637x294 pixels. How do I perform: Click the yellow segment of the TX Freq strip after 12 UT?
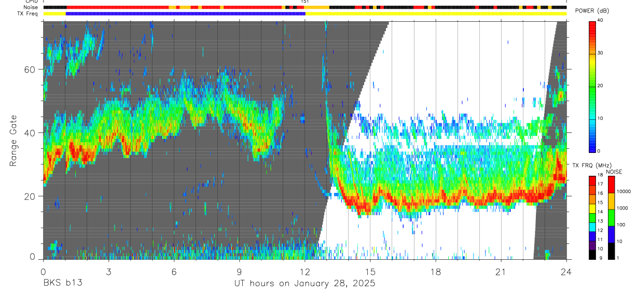[x=436, y=13]
